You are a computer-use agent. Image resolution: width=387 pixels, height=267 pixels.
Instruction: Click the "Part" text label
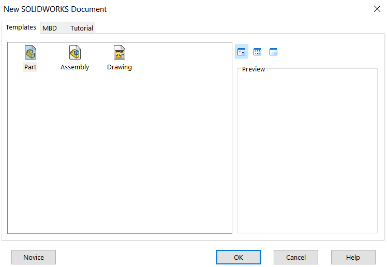[x=30, y=67]
